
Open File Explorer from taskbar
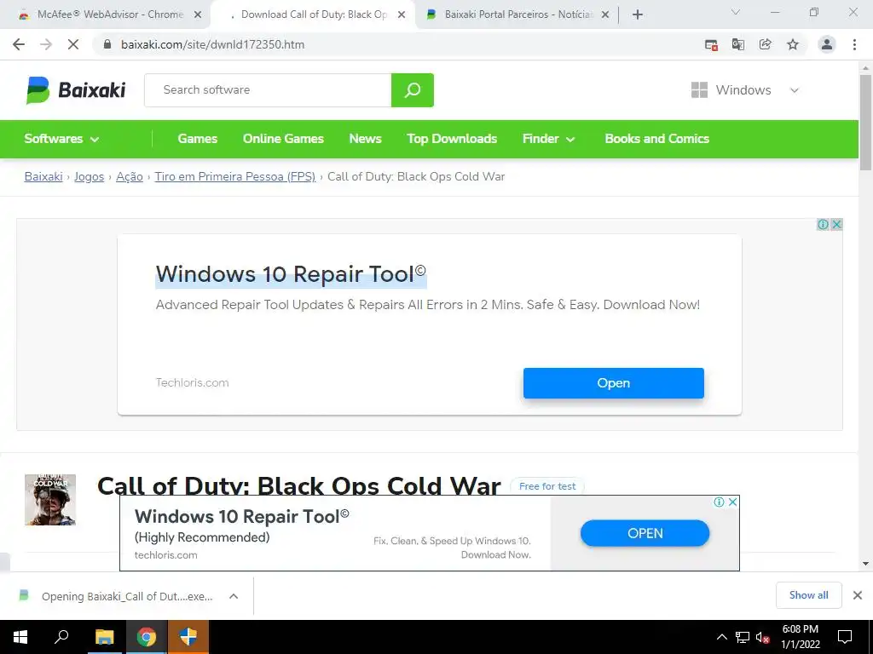pyautogui.click(x=104, y=637)
